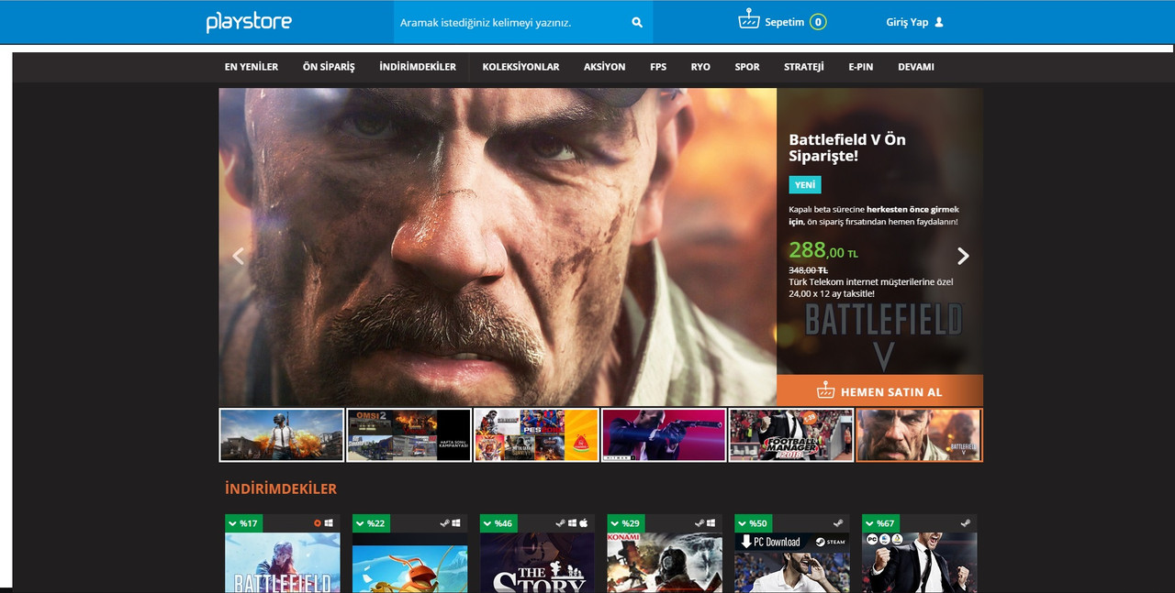Click platform icons on %17 Battlefield card
This screenshot has width=1175, height=593.
pyautogui.click(x=324, y=523)
